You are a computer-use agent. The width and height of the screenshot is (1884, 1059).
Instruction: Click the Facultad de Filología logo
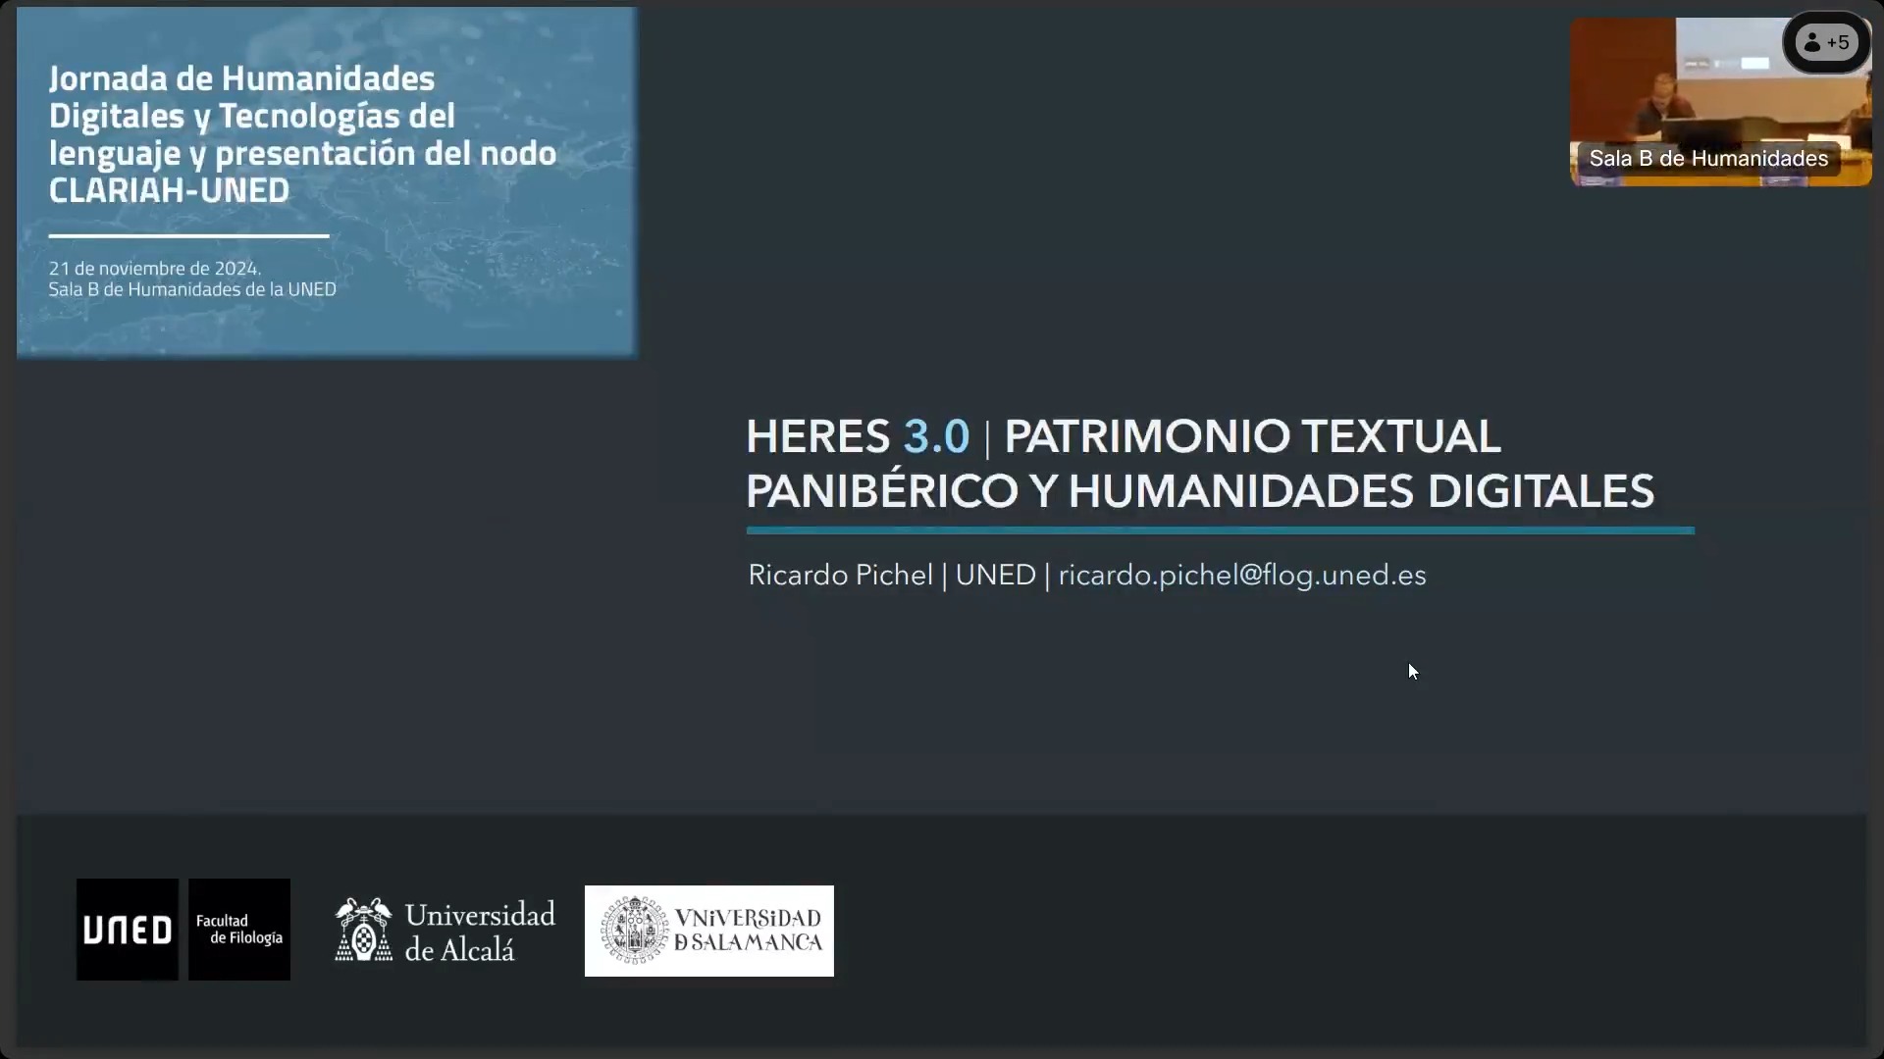(239, 930)
